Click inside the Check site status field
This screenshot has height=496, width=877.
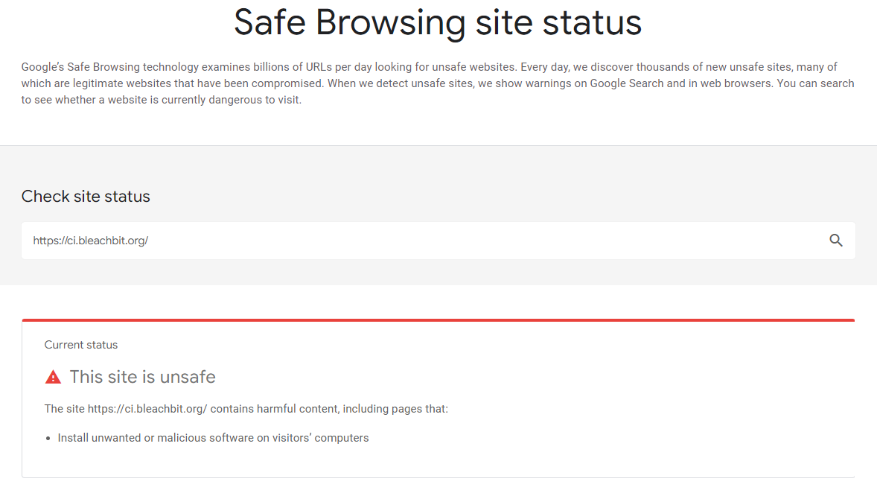tap(372, 240)
